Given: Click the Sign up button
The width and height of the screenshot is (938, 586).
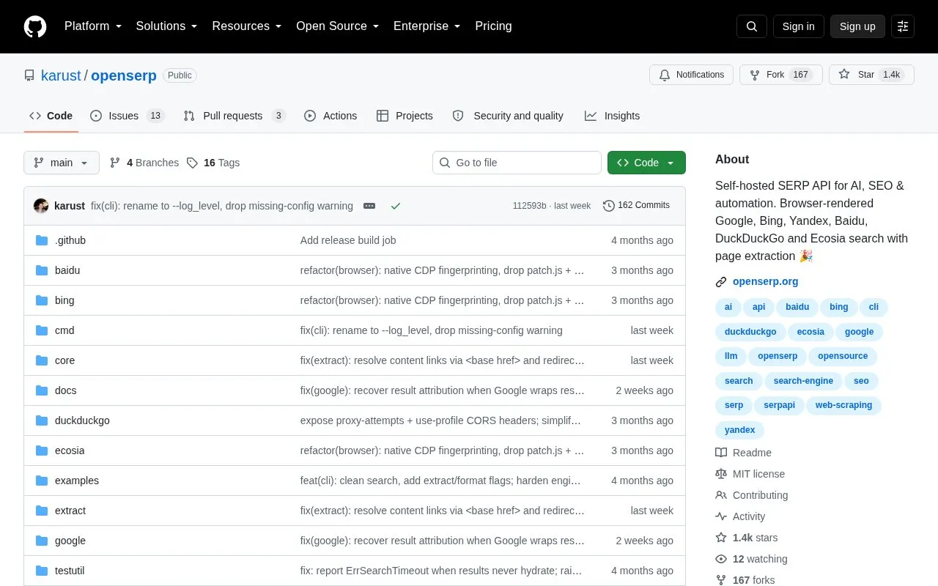Looking at the screenshot, I should point(857,26).
